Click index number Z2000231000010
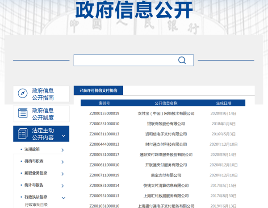The height and width of the screenshot is (208, 268). click(104, 124)
